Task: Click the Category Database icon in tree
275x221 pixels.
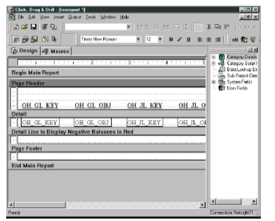Action: tap(221, 57)
